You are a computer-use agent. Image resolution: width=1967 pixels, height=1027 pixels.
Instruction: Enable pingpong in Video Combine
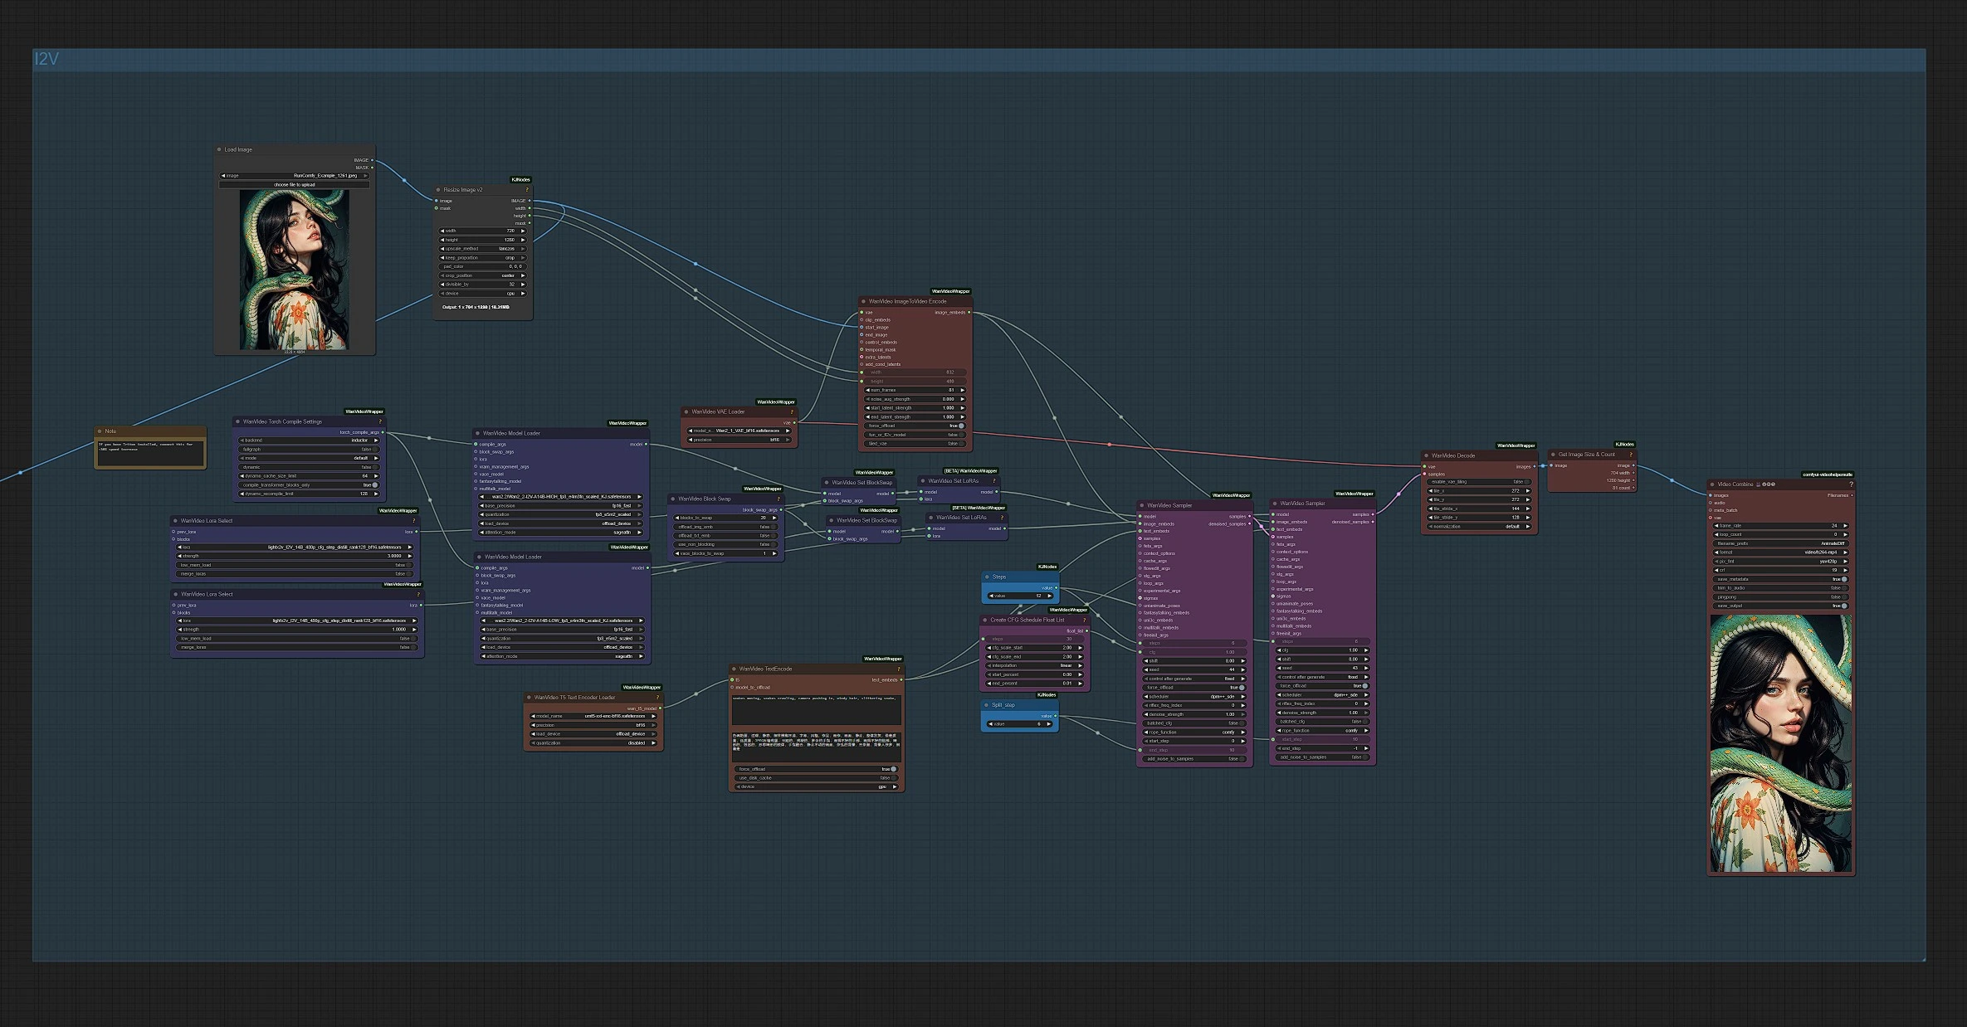tap(1781, 597)
